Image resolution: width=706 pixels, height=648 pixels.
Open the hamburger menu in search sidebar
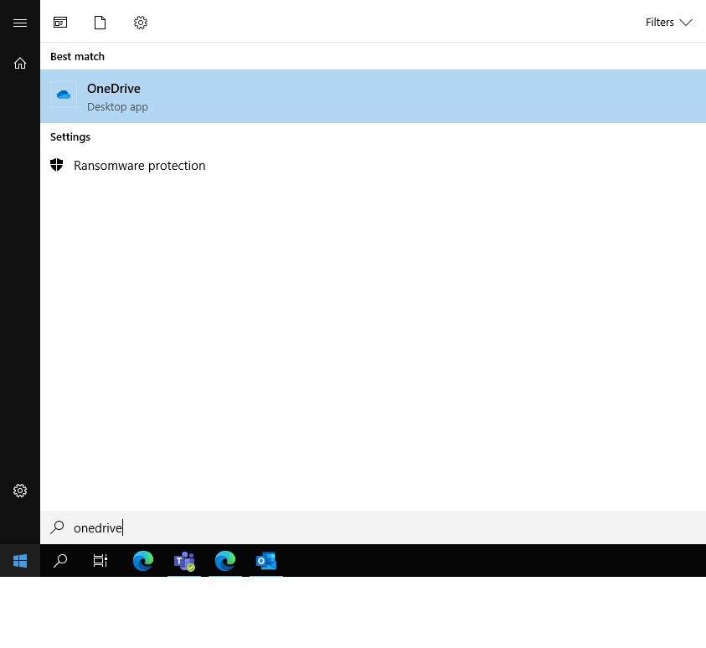pyautogui.click(x=20, y=23)
